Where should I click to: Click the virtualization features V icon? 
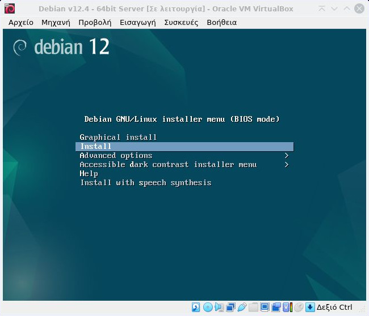(287, 308)
